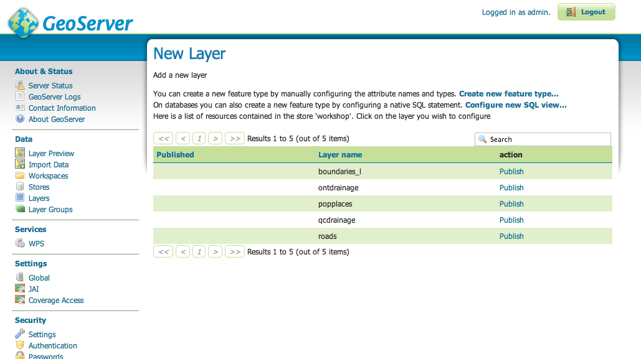Click top next-page > button
The height and width of the screenshot is (359, 641).
(x=215, y=139)
